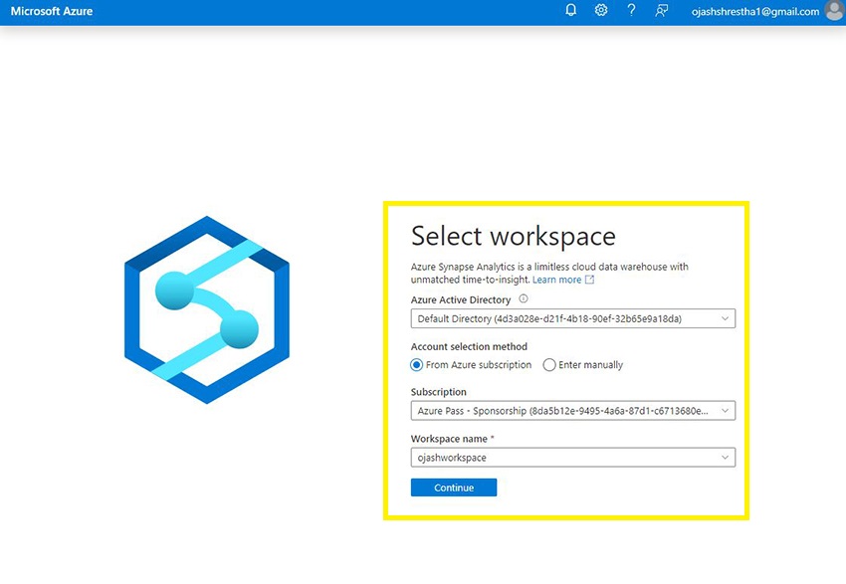Open the Learn more link
Image resolution: width=846 pixels, height=584 pixels.
tap(556, 280)
